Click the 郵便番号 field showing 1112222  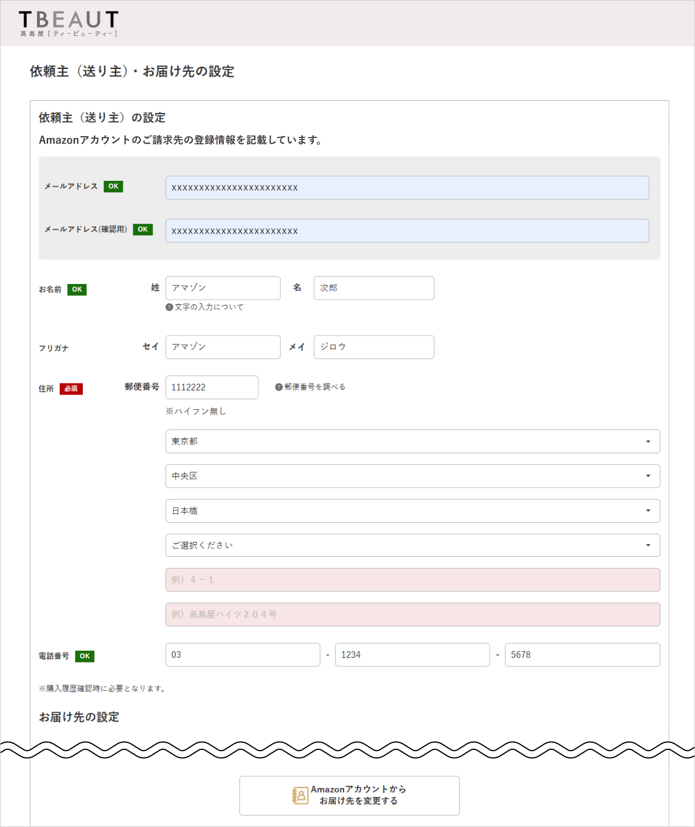pos(212,387)
